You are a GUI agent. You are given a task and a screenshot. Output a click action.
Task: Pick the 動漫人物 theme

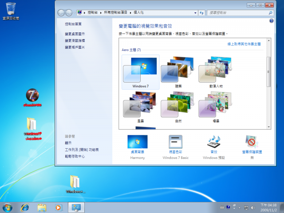point(216,72)
